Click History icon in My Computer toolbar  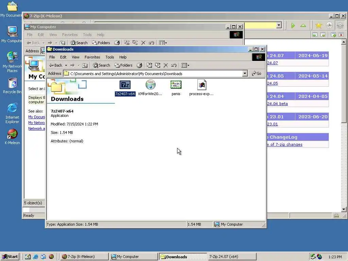click(x=117, y=42)
